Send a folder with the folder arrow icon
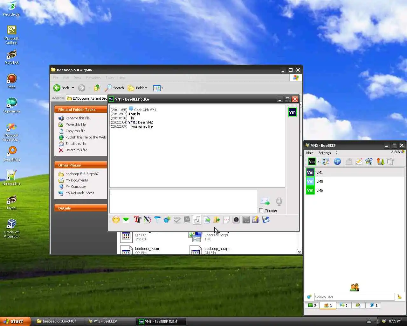Viewport: 407px width, 326px height. pos(217,220)
